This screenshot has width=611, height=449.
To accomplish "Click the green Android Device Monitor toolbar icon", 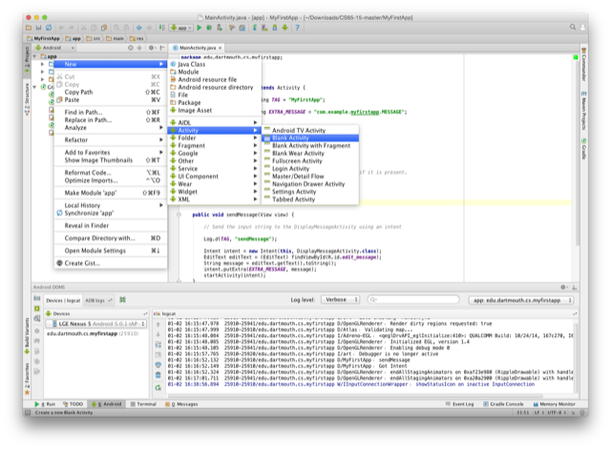I will (284, 28).
